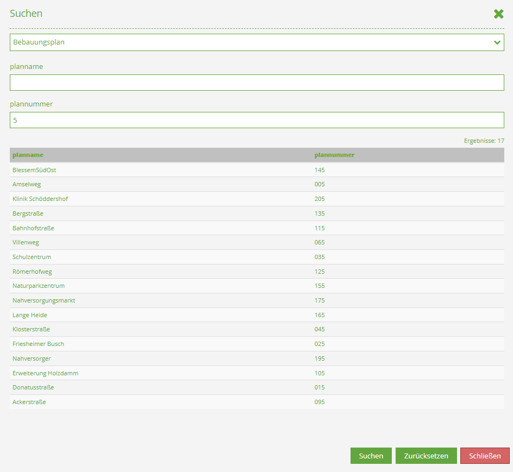Viewport: 513px width, 472px height.
Task: Click plannummer value 025
Action: click(x=320, y=344)
